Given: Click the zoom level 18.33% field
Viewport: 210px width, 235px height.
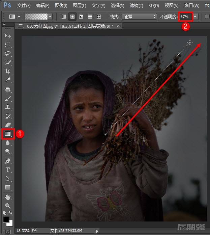Looking at the screenshot, I should pyautogui.click(x=23, y=231).
